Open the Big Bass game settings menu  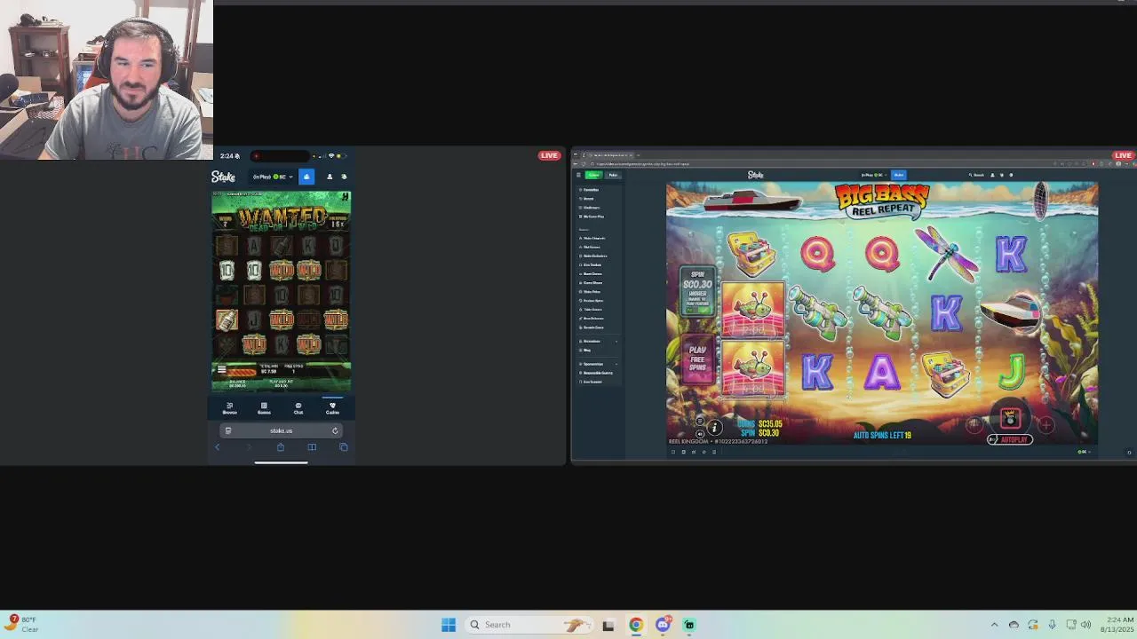coord(700,421)
